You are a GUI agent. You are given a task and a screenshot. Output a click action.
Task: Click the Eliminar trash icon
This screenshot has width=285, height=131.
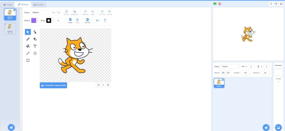coord(87,20)
